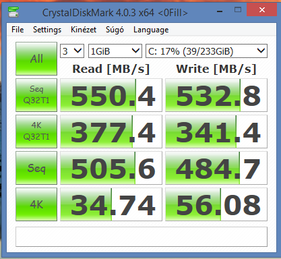This screenshot has height=259, width=281.
Task: Start the Seq Q32T1 test
Action: coord(36,95)
